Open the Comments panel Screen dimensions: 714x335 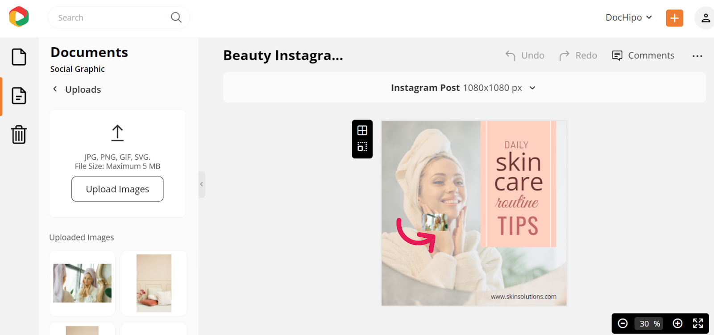(643, 55)
